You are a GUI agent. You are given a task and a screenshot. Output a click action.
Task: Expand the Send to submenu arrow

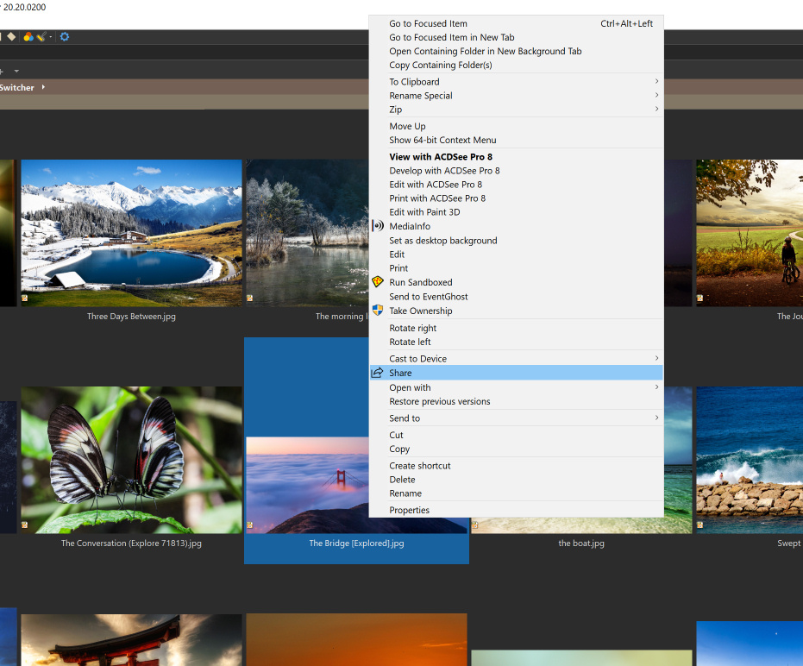656,418
